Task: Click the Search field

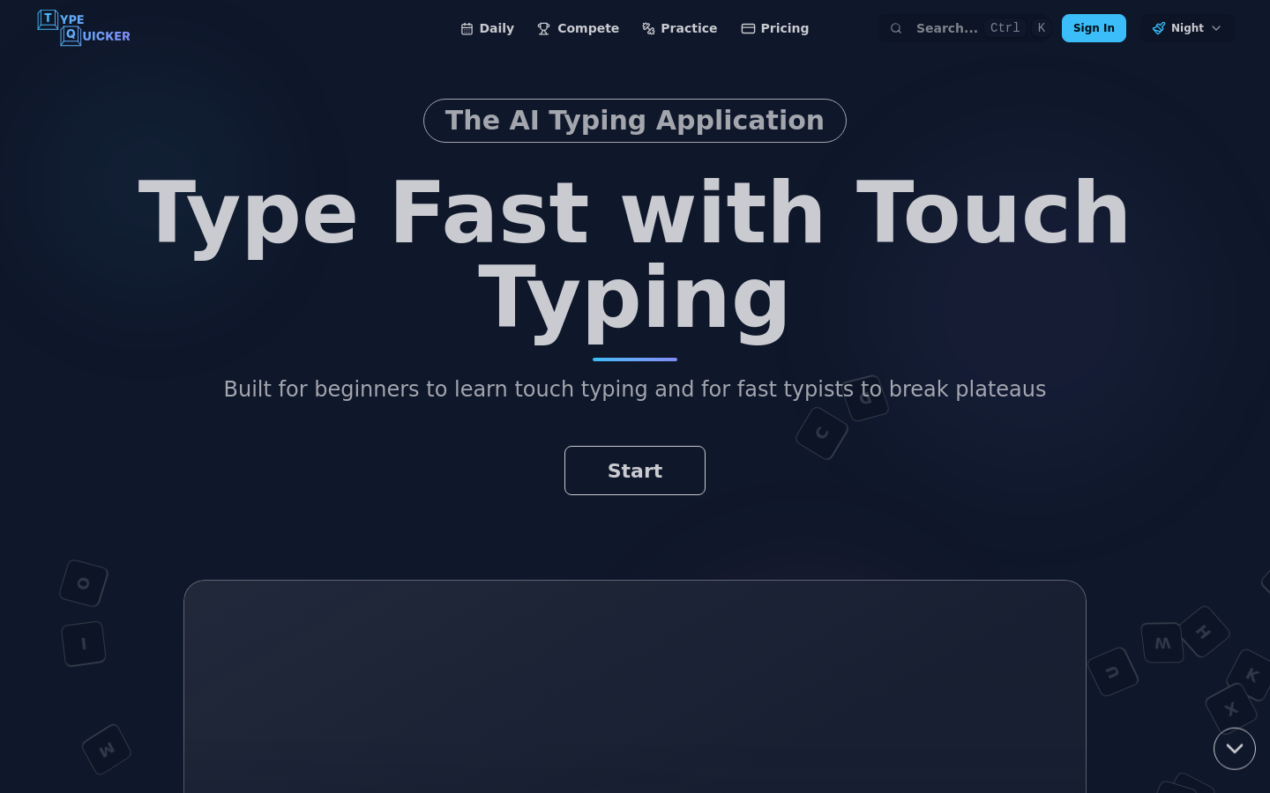Action: tap(966, 28)
